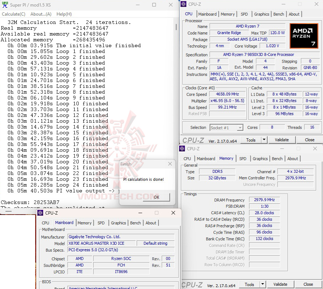The width and height of the screenshot is (323, 289).
Task: Click the Mainboard CPU-Z window title icon
Action: tap(40, 213)
